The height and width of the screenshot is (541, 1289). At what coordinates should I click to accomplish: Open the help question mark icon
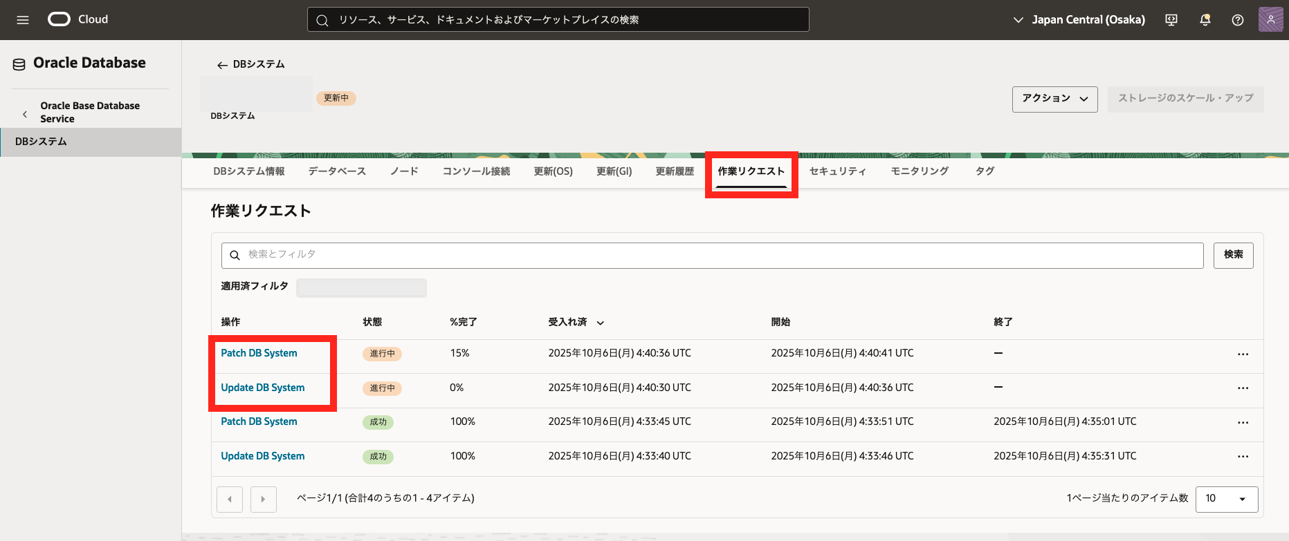[1238, 20]
